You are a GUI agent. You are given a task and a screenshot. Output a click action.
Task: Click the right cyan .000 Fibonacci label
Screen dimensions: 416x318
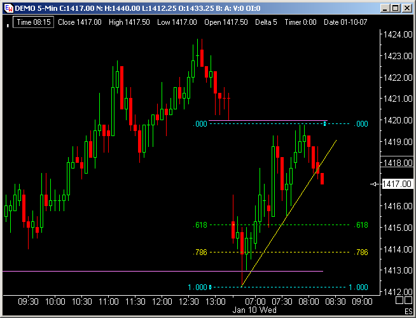361,124
